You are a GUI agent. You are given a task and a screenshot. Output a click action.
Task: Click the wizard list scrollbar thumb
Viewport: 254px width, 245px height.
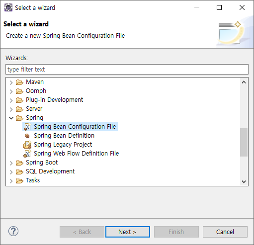[x=244, y=142]
